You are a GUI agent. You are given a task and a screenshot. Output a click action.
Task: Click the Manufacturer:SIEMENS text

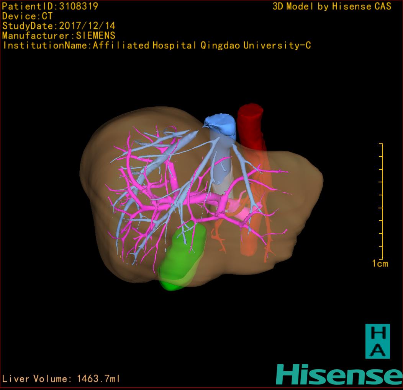(x=59, y=36)
